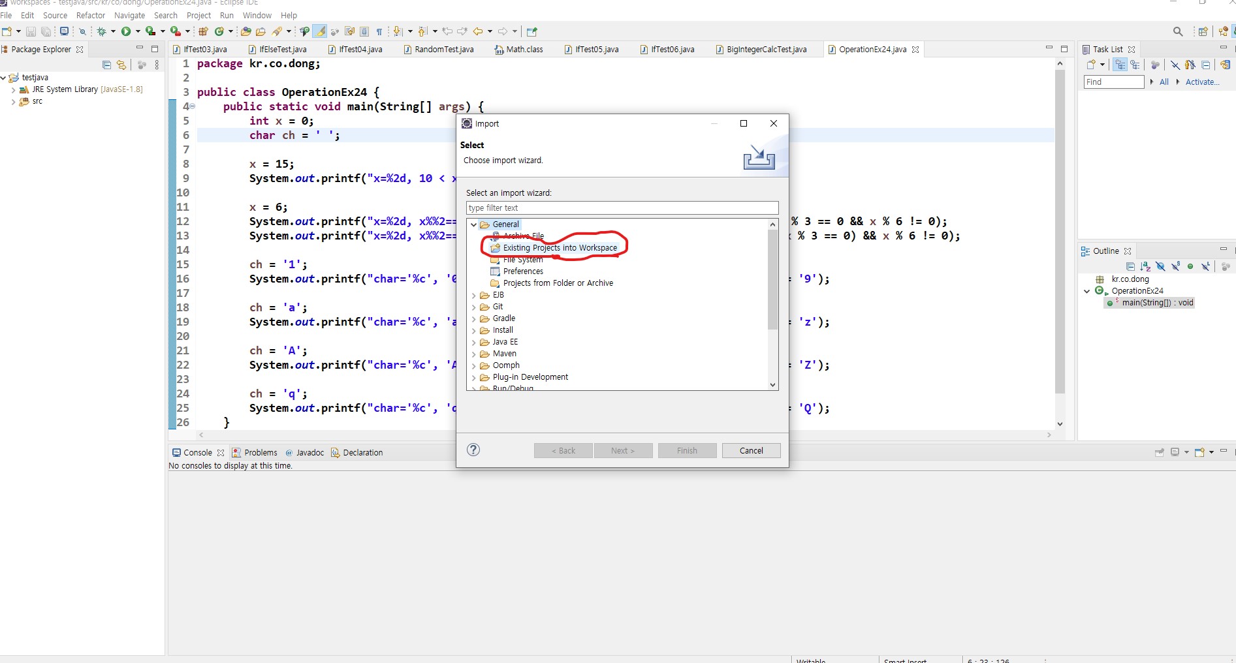1236x663 pixels.
Task: Click Pin Console icon
Action: tap(1160, 452)
